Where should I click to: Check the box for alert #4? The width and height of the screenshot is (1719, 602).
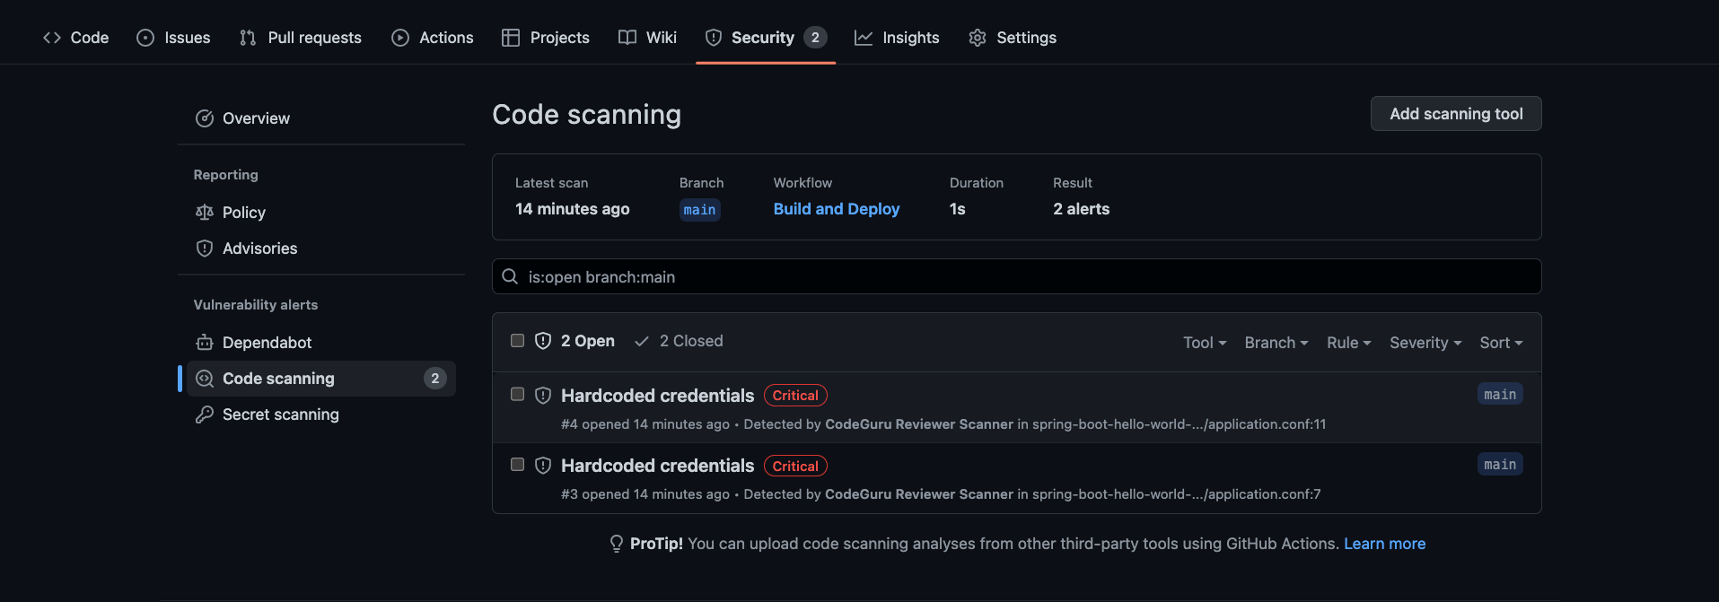click(517, 394)
